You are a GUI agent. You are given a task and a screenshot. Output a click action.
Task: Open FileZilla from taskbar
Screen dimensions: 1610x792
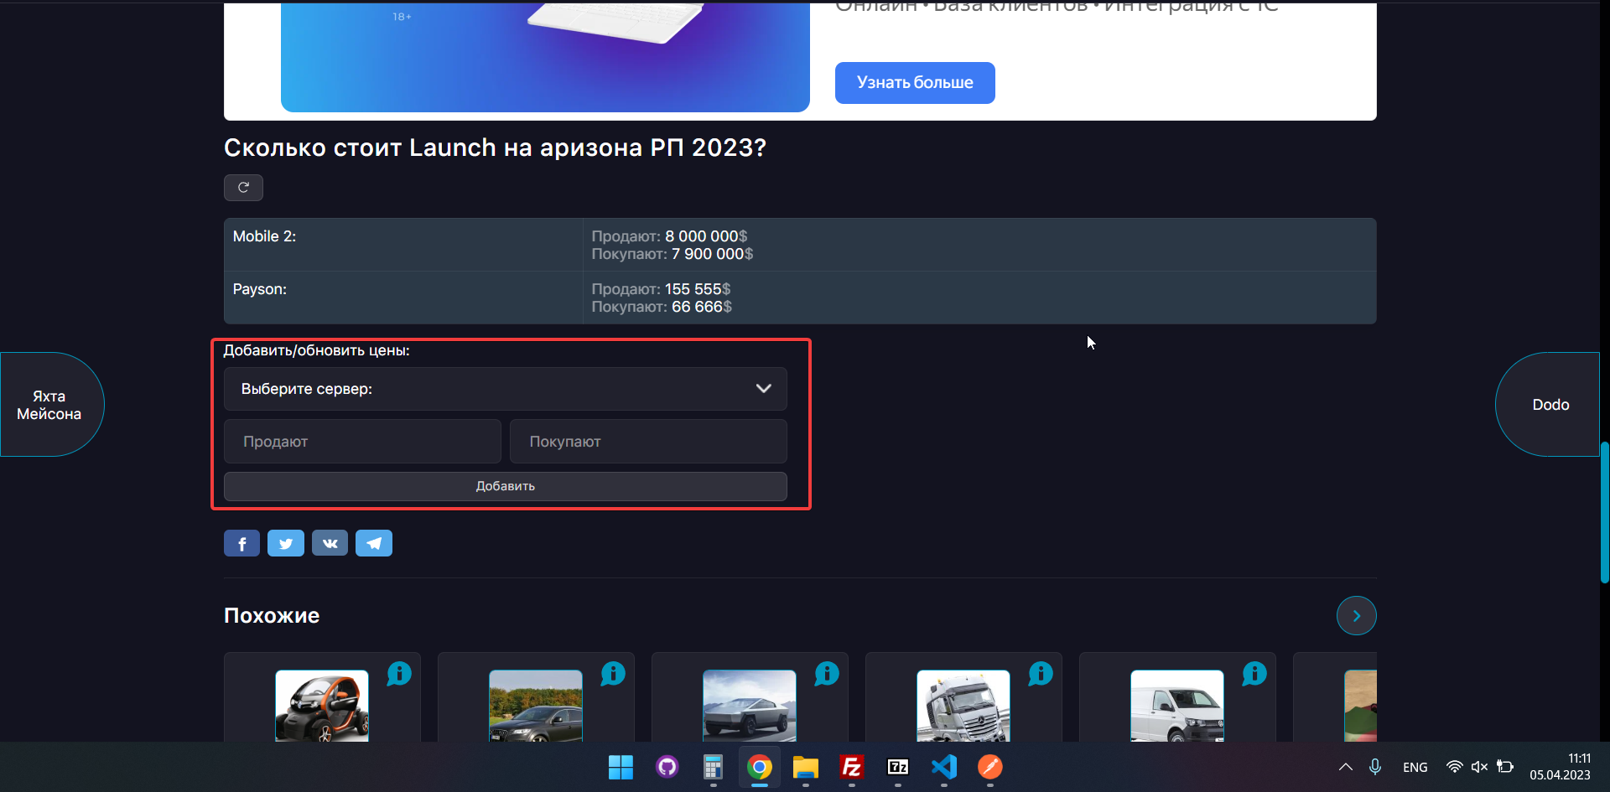(852, 767)
